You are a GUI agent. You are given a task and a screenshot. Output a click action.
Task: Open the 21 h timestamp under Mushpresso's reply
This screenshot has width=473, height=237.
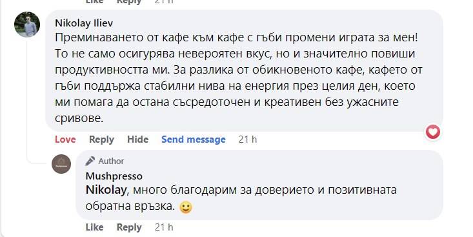(x=164, y=227)
